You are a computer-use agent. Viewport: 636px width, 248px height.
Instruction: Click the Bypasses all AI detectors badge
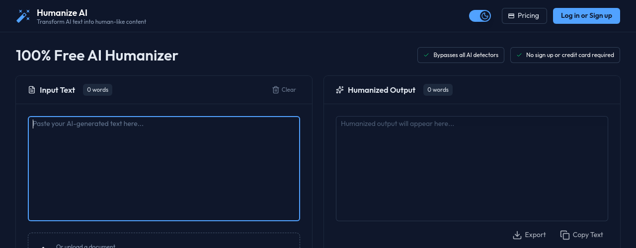(x=461, y=55)
